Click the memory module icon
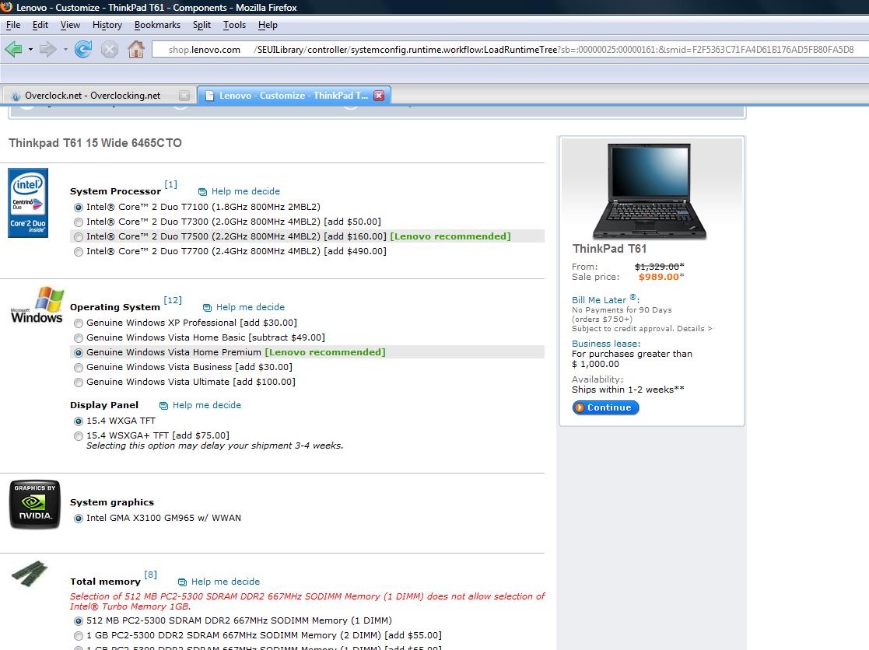869x650 pixels. pyautogui.click(x=30, y=573)
